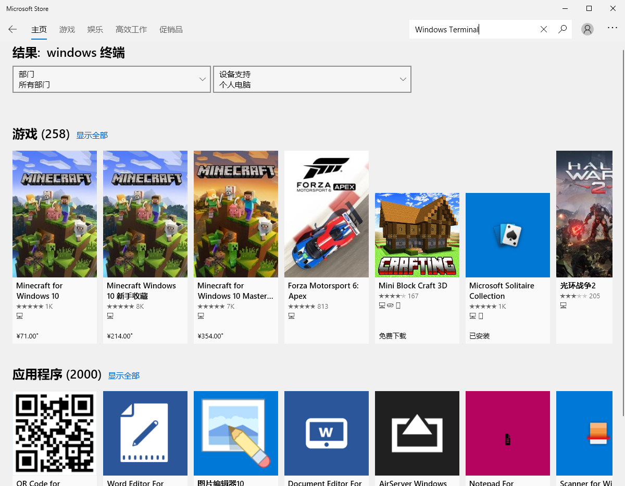Screen dimensions: 625x486
Task: Open Mini Block Craft 3D thumbnail
Action: pos(417,235)
